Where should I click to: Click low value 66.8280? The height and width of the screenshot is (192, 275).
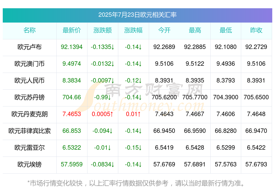click(226, 131)
